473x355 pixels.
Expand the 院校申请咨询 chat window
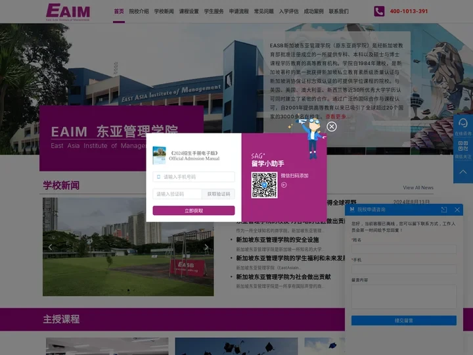point(444,210)
